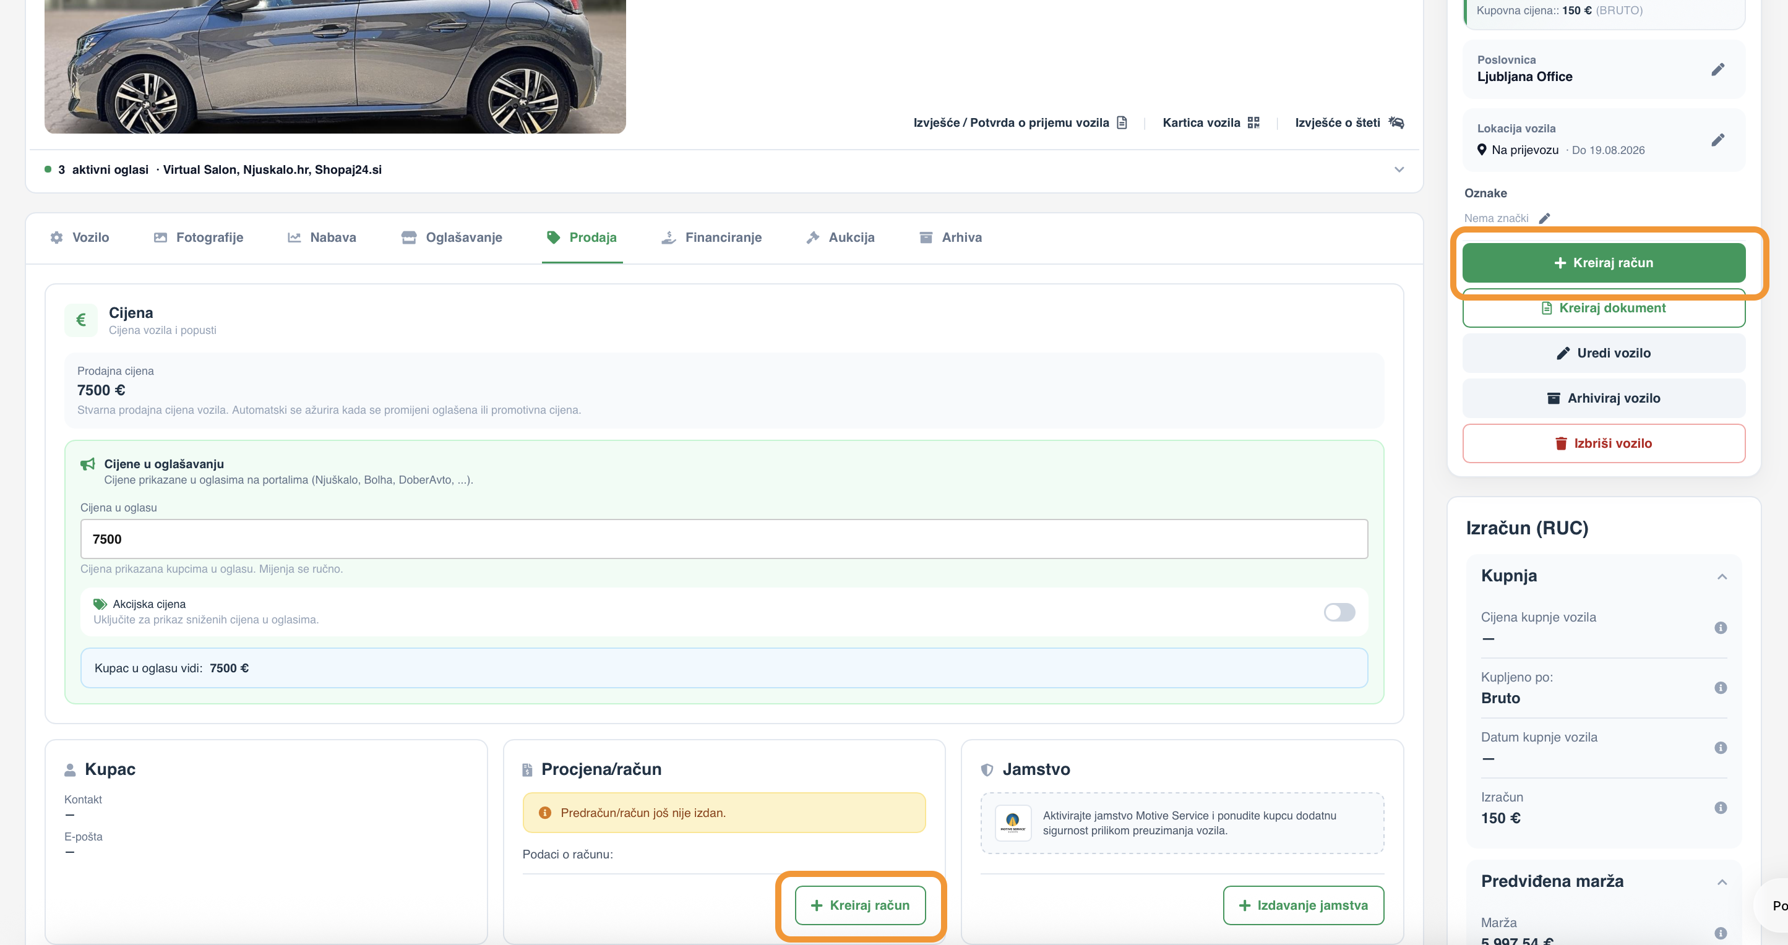The width and height of the screenshot is (1788, 945).
Task: Click the Predračun/račun još nije izdan notice
Action: (x=723, y=813)
